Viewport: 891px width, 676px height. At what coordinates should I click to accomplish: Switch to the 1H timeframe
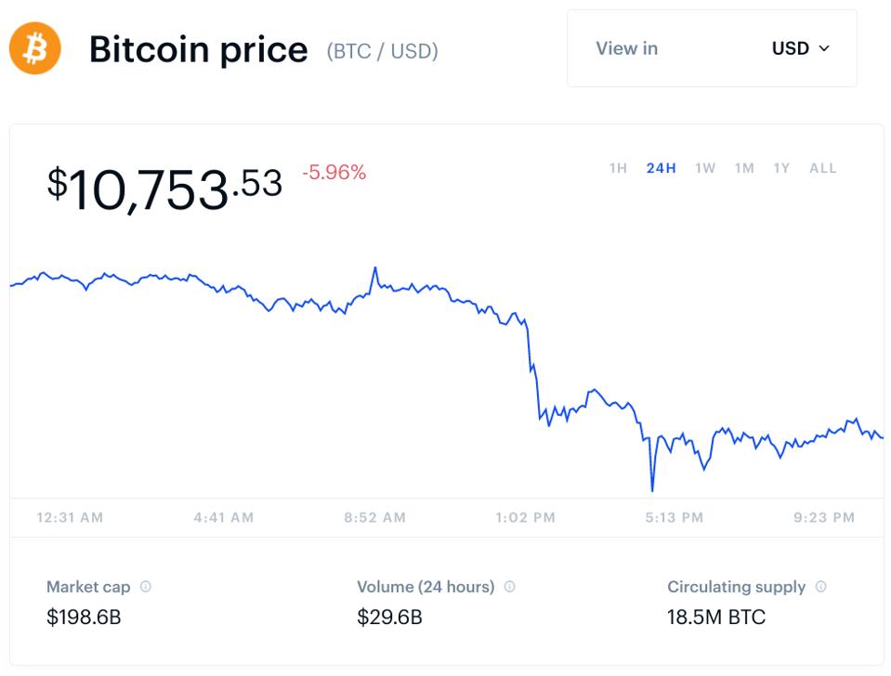(619, 168)
